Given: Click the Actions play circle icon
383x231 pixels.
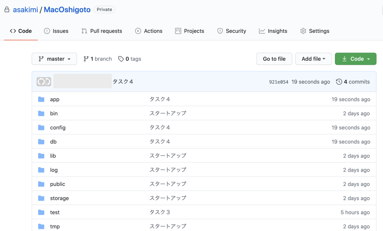Looking at the screenshot, I should coord(138,31).
